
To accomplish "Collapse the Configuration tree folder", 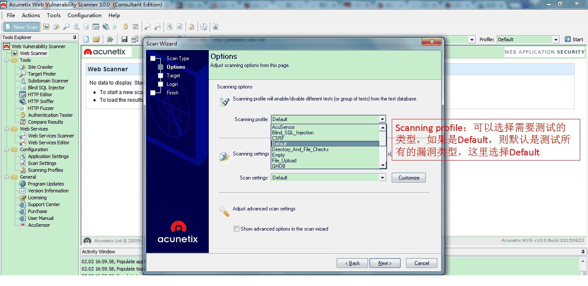I will 7,149.
